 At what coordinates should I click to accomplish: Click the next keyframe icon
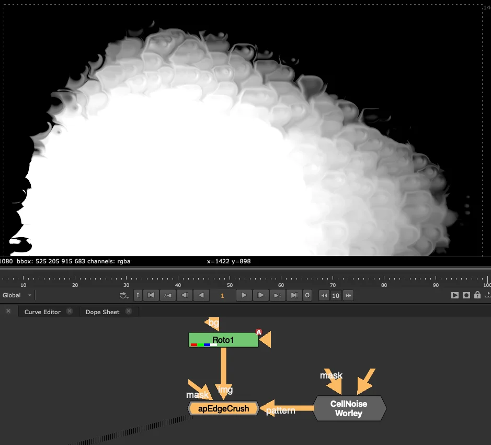point(277,295)
